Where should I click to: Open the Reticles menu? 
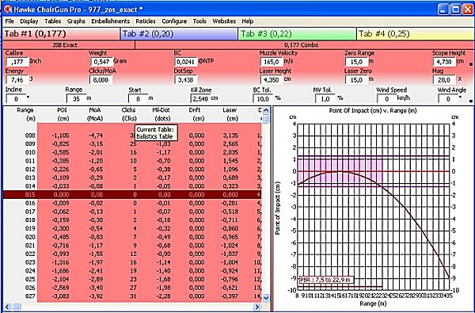pyautogui.click(x=146, y=21)
